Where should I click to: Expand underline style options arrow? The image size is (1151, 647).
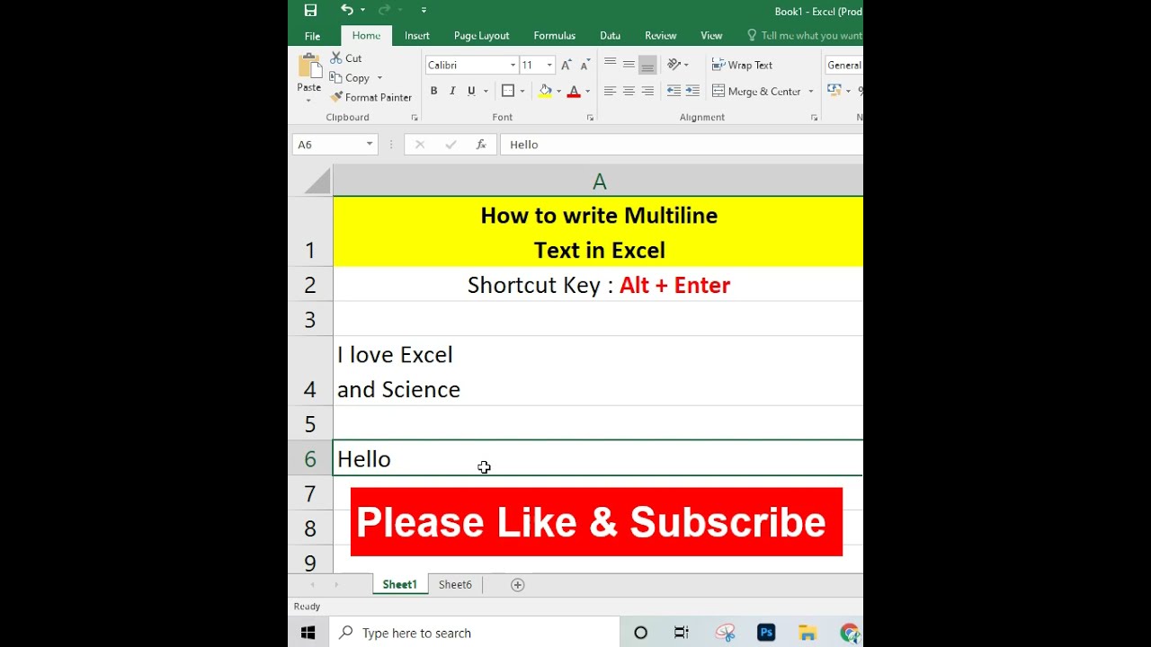[486, 91]
